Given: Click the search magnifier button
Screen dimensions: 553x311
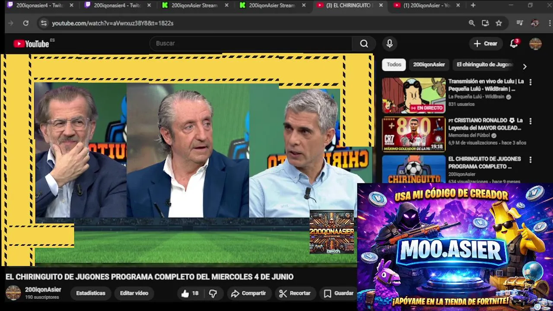Looking at the screenshot, I should (364, 44).
